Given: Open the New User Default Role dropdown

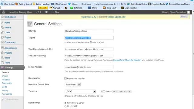Looking at the screenshot, I should click(x=73, y=85).
